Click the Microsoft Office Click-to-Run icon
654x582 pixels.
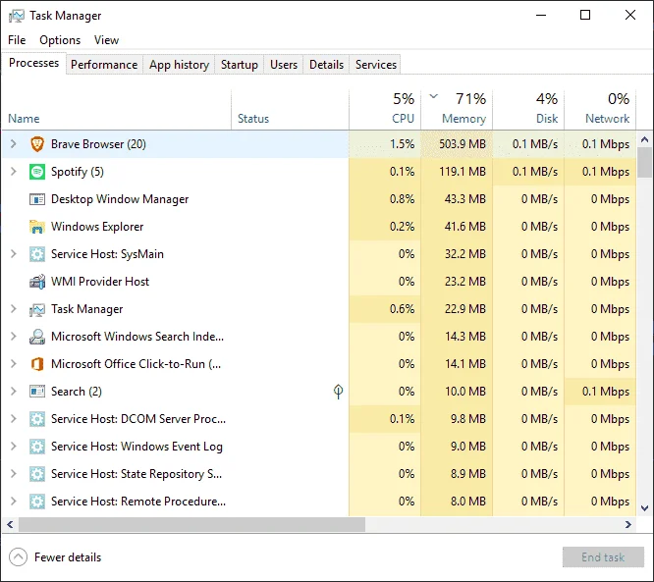coord(37,364)
